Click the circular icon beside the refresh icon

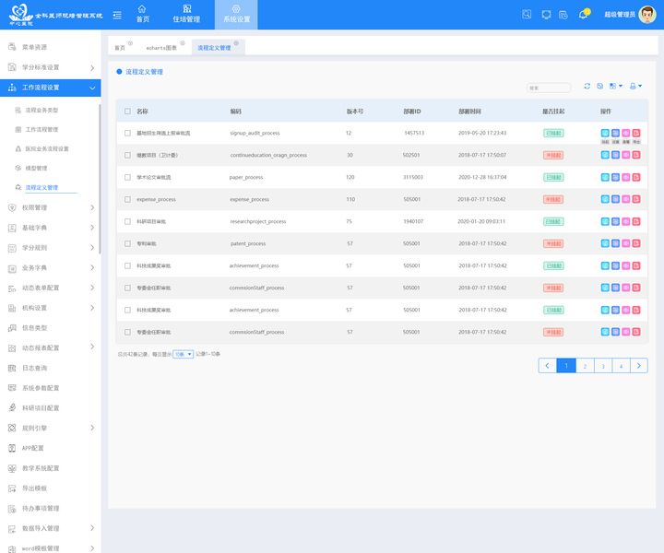[600, 86]
